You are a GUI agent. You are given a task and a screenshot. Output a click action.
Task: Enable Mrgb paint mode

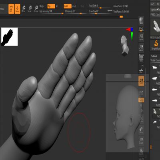tap(42, 6)
